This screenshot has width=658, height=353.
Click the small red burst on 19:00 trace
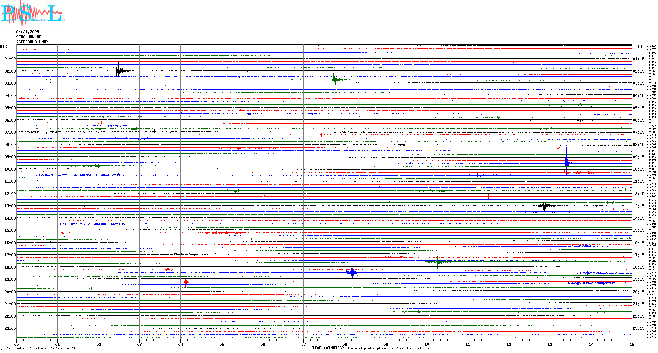tap(186, 282)
